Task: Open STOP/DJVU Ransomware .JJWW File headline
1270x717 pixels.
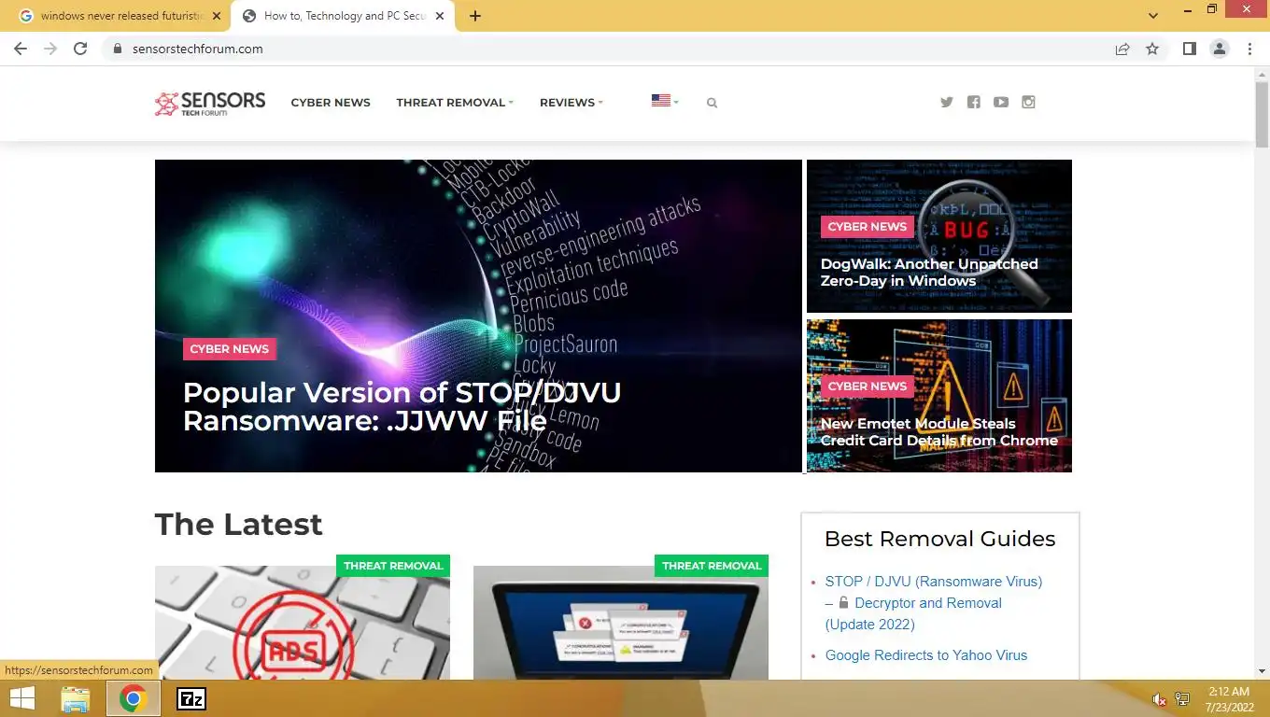Action: click(x=402, y=406)
